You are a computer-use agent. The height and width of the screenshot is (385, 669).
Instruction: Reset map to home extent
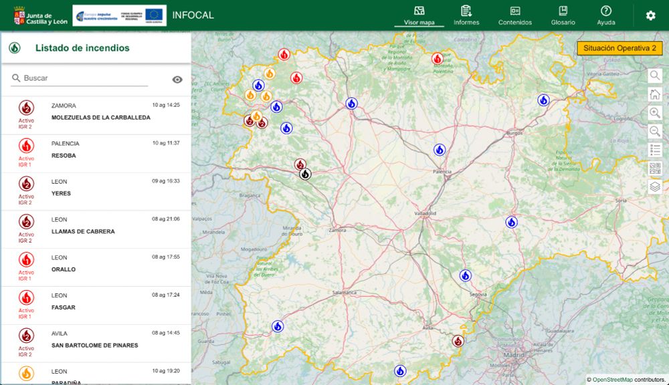[655, 94]
